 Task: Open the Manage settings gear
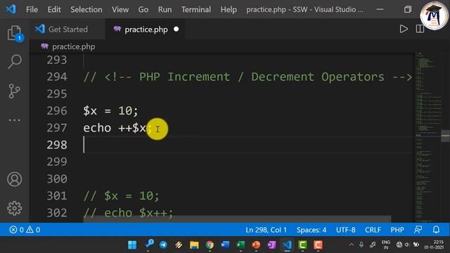[x=14, y=208]
